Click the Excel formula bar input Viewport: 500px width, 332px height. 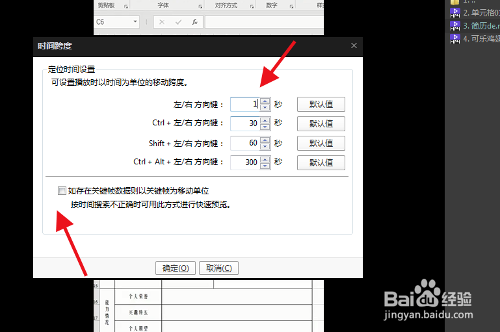click(x=264, y=22)
